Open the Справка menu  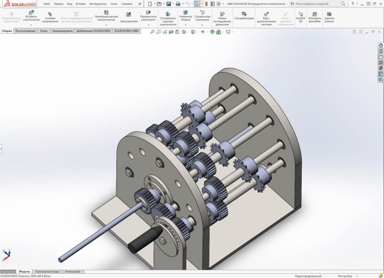tap(127, 4)
